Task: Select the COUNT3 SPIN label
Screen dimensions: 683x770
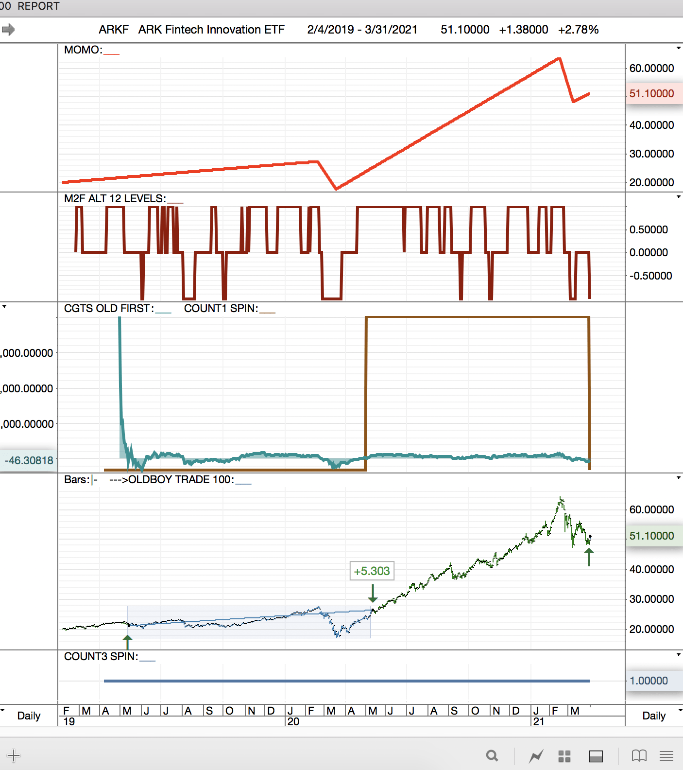Action: 101,657
